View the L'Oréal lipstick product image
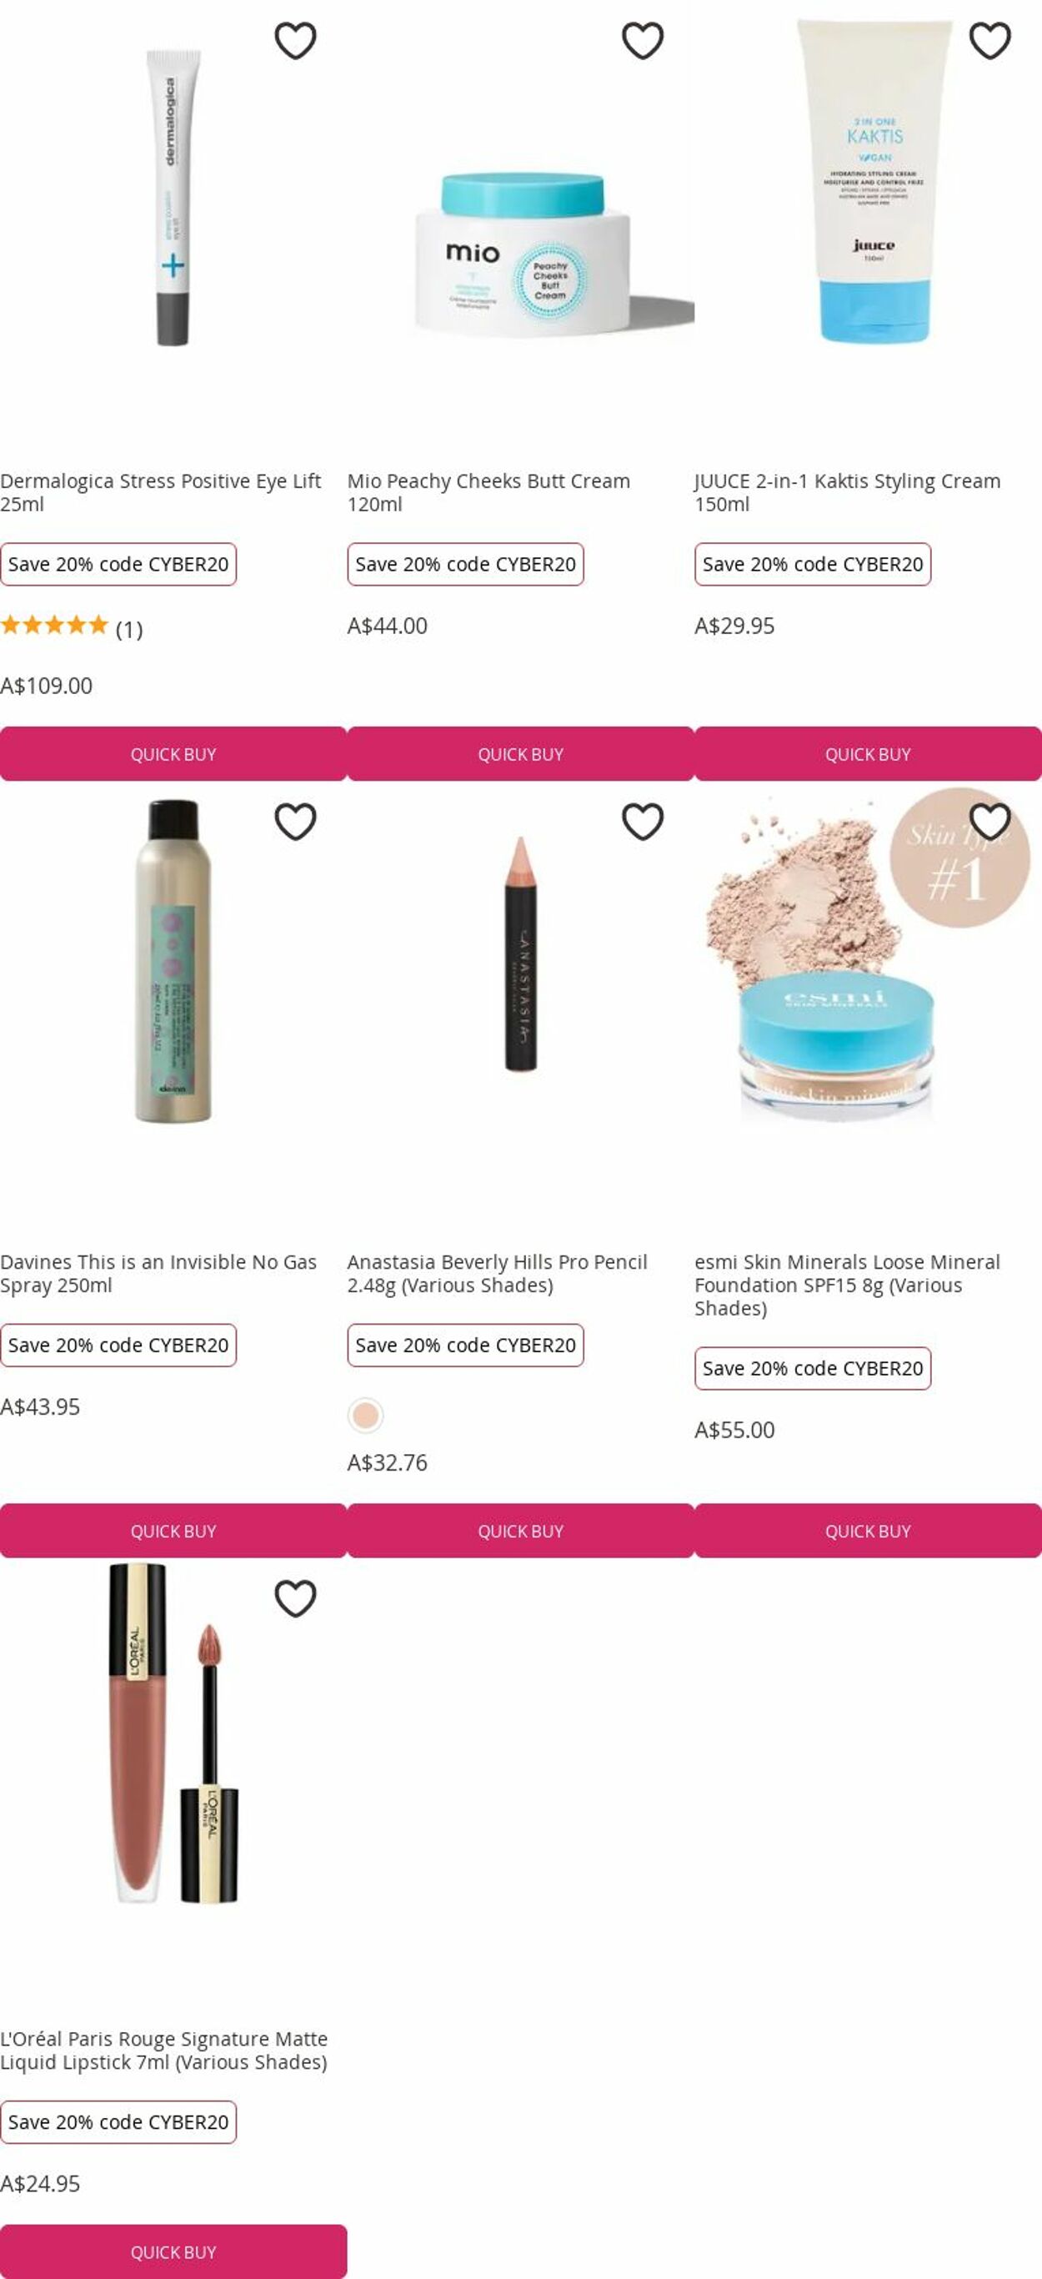 pyautogui.click(x=173, y=1734)
